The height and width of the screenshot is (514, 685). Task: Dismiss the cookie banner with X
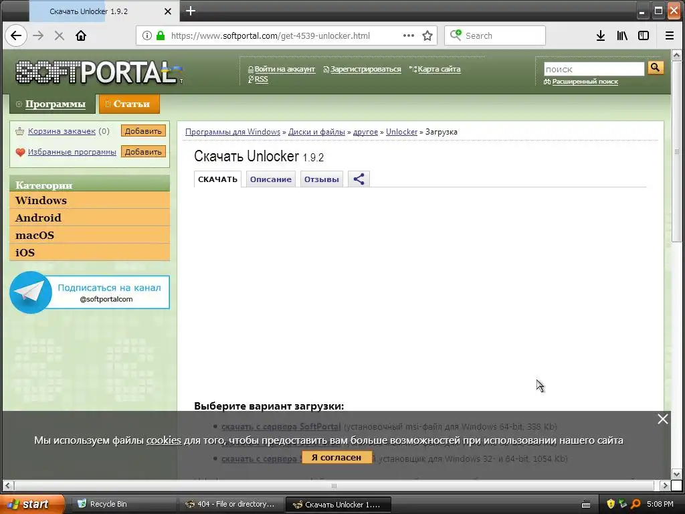tap(663, 419)
